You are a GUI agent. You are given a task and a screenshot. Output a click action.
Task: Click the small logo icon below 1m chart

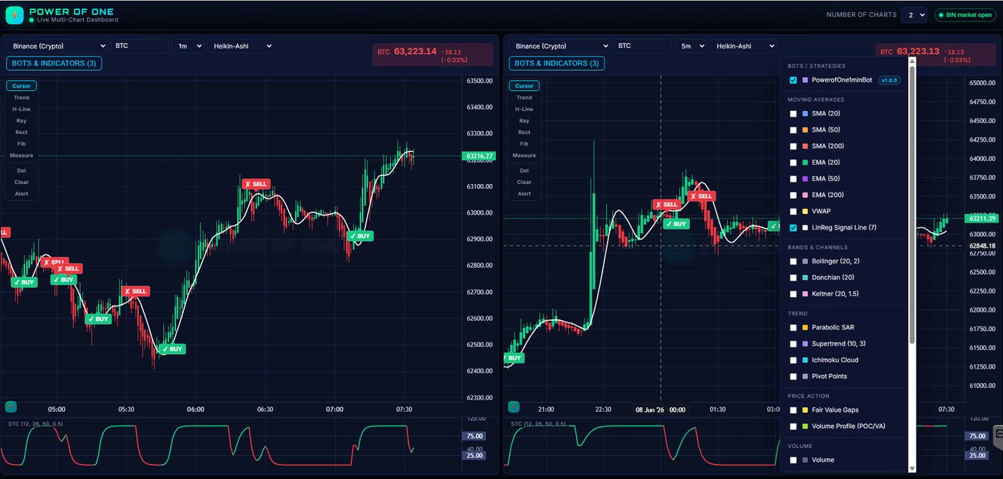click(11, 407)
